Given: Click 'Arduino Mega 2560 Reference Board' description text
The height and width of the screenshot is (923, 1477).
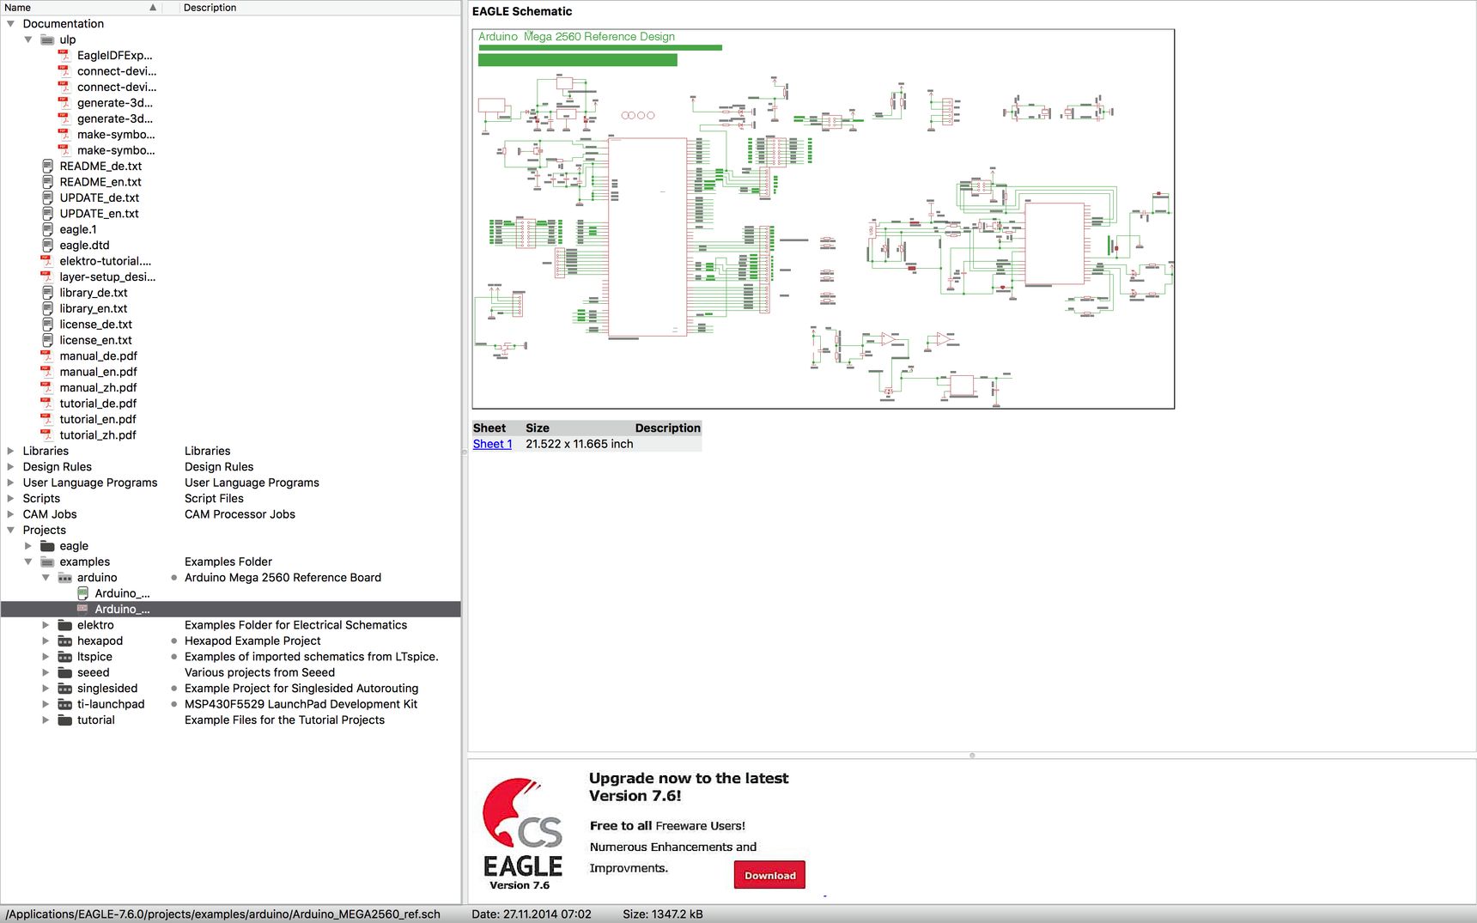Looking at the screenshot, I should pyautogui.click(x=283, y=578).
